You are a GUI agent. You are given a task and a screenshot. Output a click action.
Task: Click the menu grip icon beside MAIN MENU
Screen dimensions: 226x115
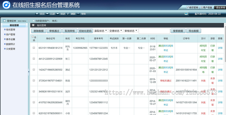click(29, 20)
